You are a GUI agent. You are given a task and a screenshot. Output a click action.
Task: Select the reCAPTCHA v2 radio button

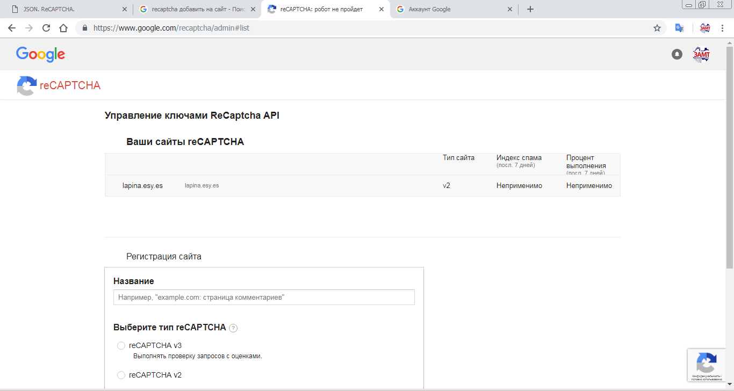click(x=121, y=375)
